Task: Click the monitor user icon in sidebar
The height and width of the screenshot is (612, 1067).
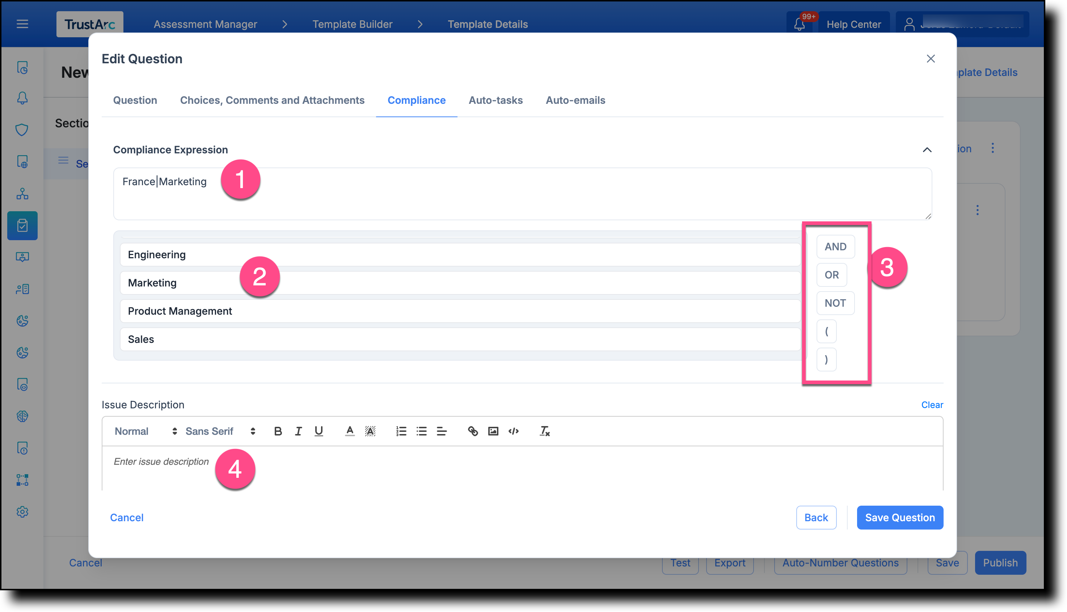Action: pyautogui.click(x=22, y=257)
